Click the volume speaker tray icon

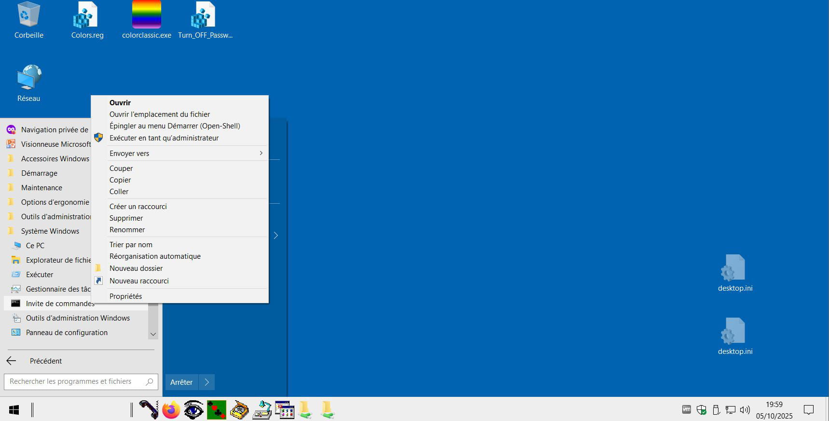tap(745, 410)
